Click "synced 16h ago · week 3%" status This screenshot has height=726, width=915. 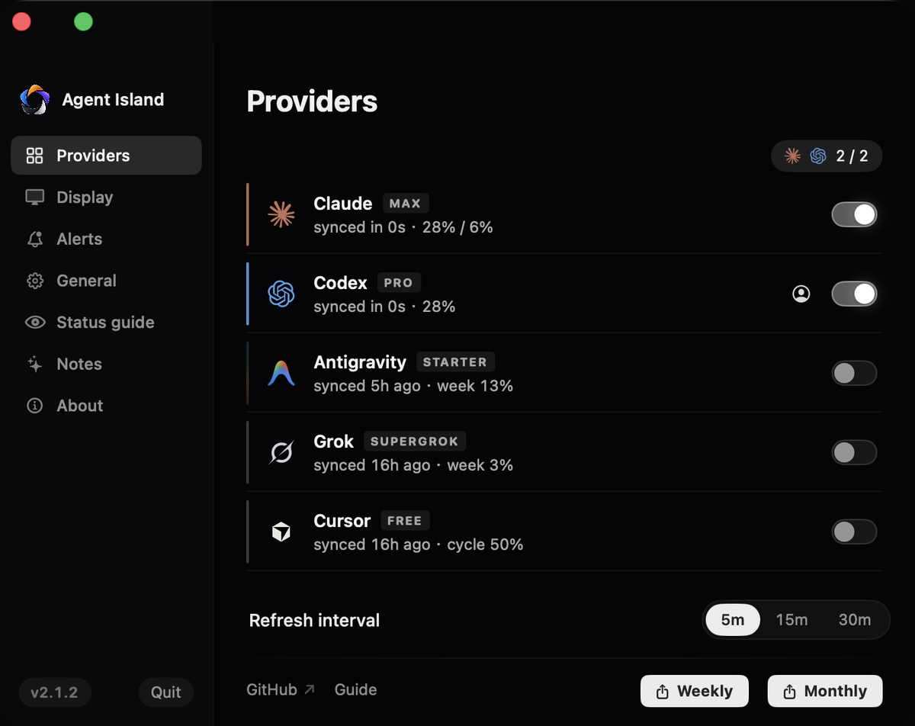click(x=413, y=465)
